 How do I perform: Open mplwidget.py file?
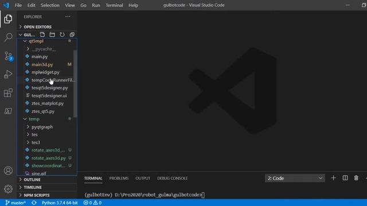click(x=47, y=72)
